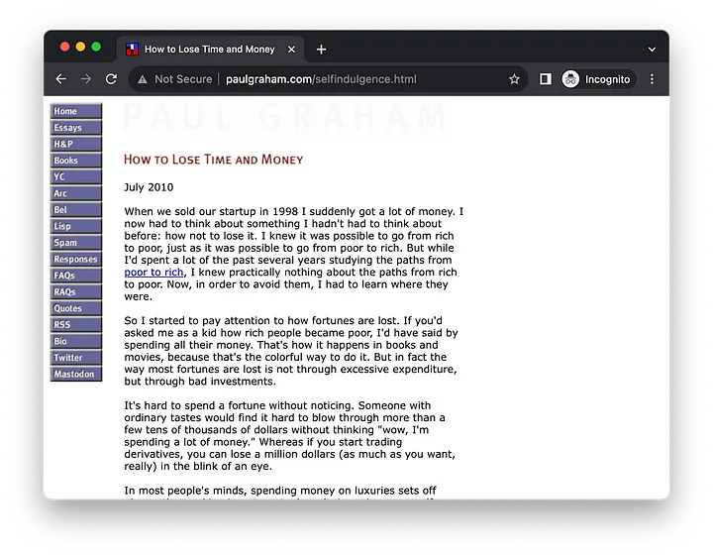Viewport: 713px width, 557px height.
Task: Close the How to Lose Time and Money tab
Action: [x=291, y=50]
